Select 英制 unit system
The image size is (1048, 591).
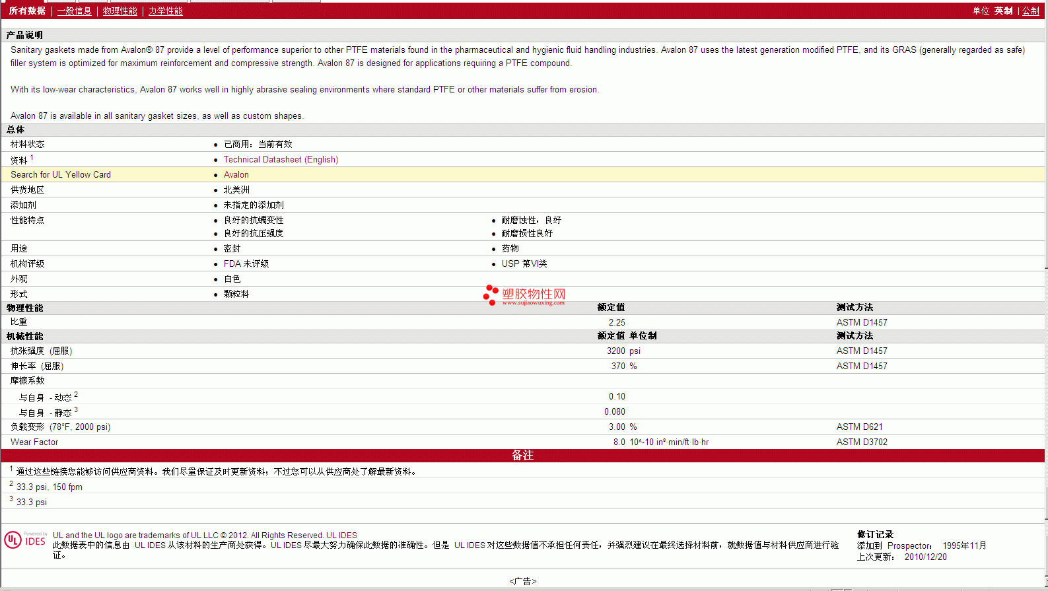click(1003, 11)
